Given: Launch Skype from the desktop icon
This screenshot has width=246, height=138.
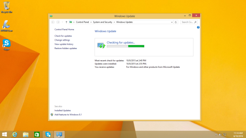Looking at the screenshot, I should pos(7,44).
